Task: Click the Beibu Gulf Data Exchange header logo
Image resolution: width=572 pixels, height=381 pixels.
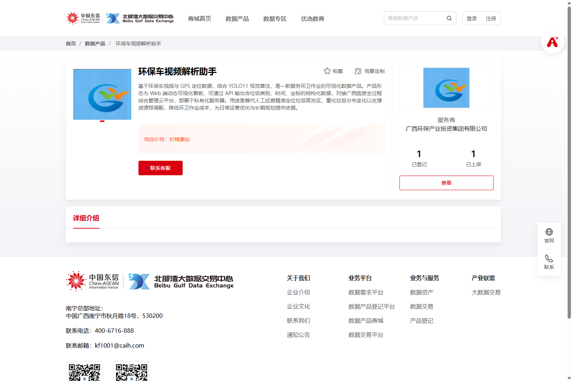Action: 140,18
